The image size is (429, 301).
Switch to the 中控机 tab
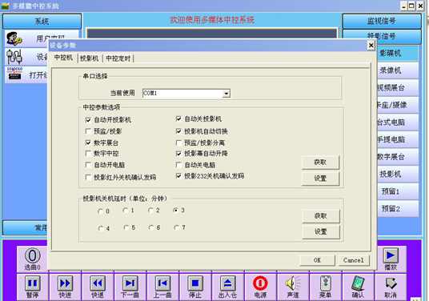63,58
